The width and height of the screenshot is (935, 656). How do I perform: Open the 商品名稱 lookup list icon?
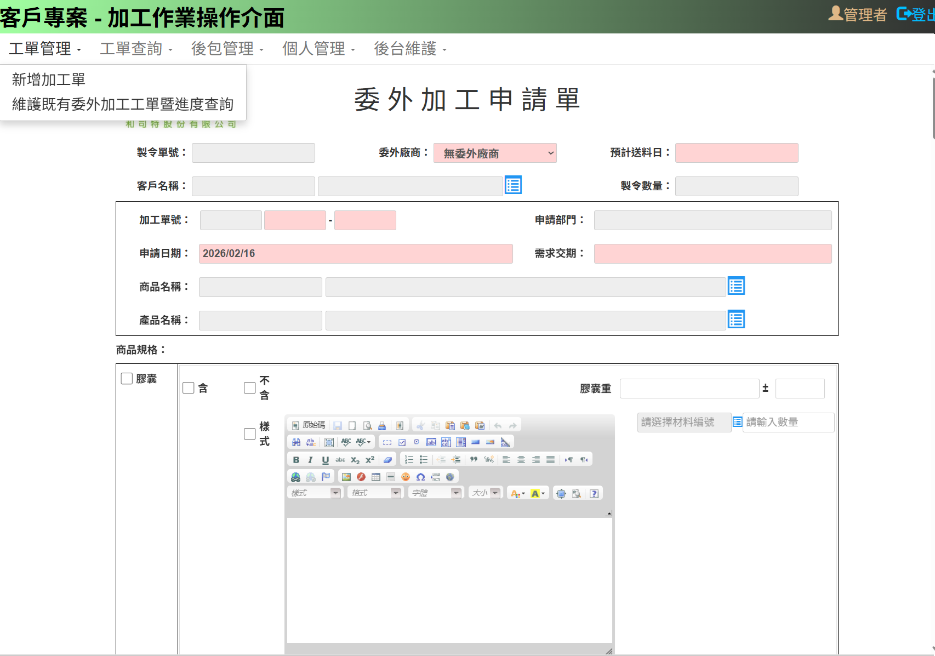click(x=736, y=286)
